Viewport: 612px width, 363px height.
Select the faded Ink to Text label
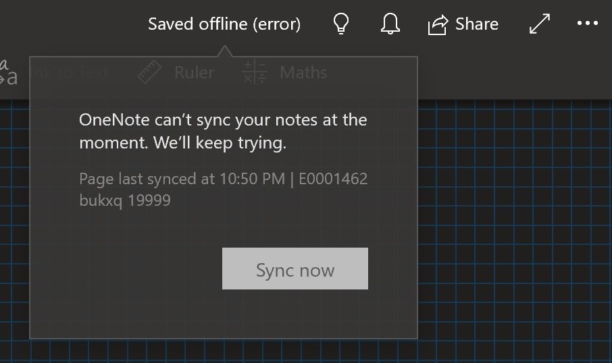[70, 72]
